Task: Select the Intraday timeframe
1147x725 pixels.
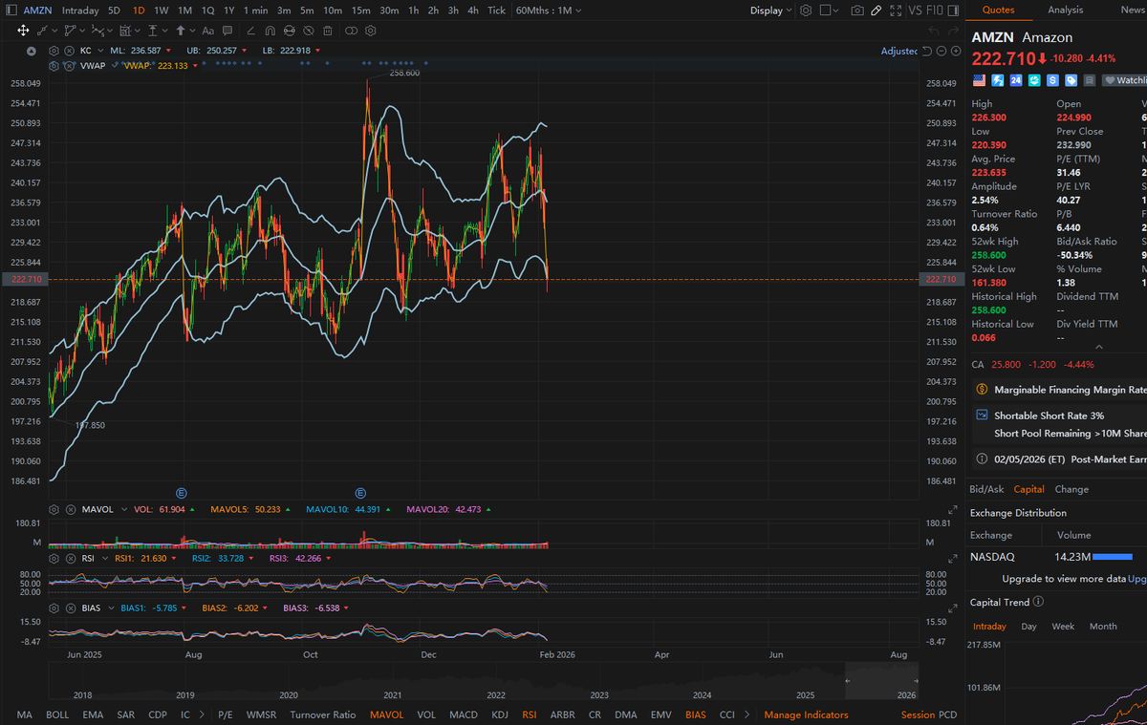Action: pos(80,11)
